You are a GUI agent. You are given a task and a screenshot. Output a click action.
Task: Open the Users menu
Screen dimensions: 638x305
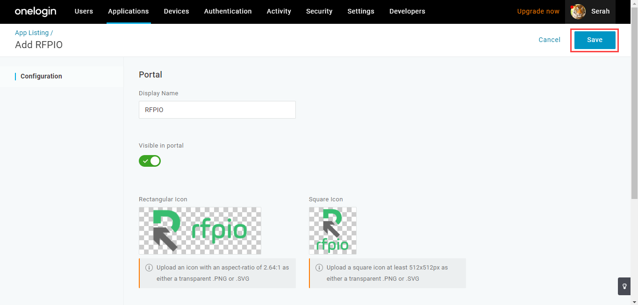[x=84, y=11]
